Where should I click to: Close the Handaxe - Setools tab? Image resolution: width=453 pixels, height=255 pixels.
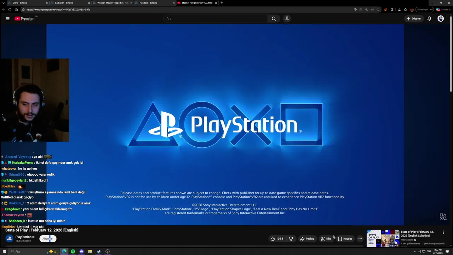point(174,3)
